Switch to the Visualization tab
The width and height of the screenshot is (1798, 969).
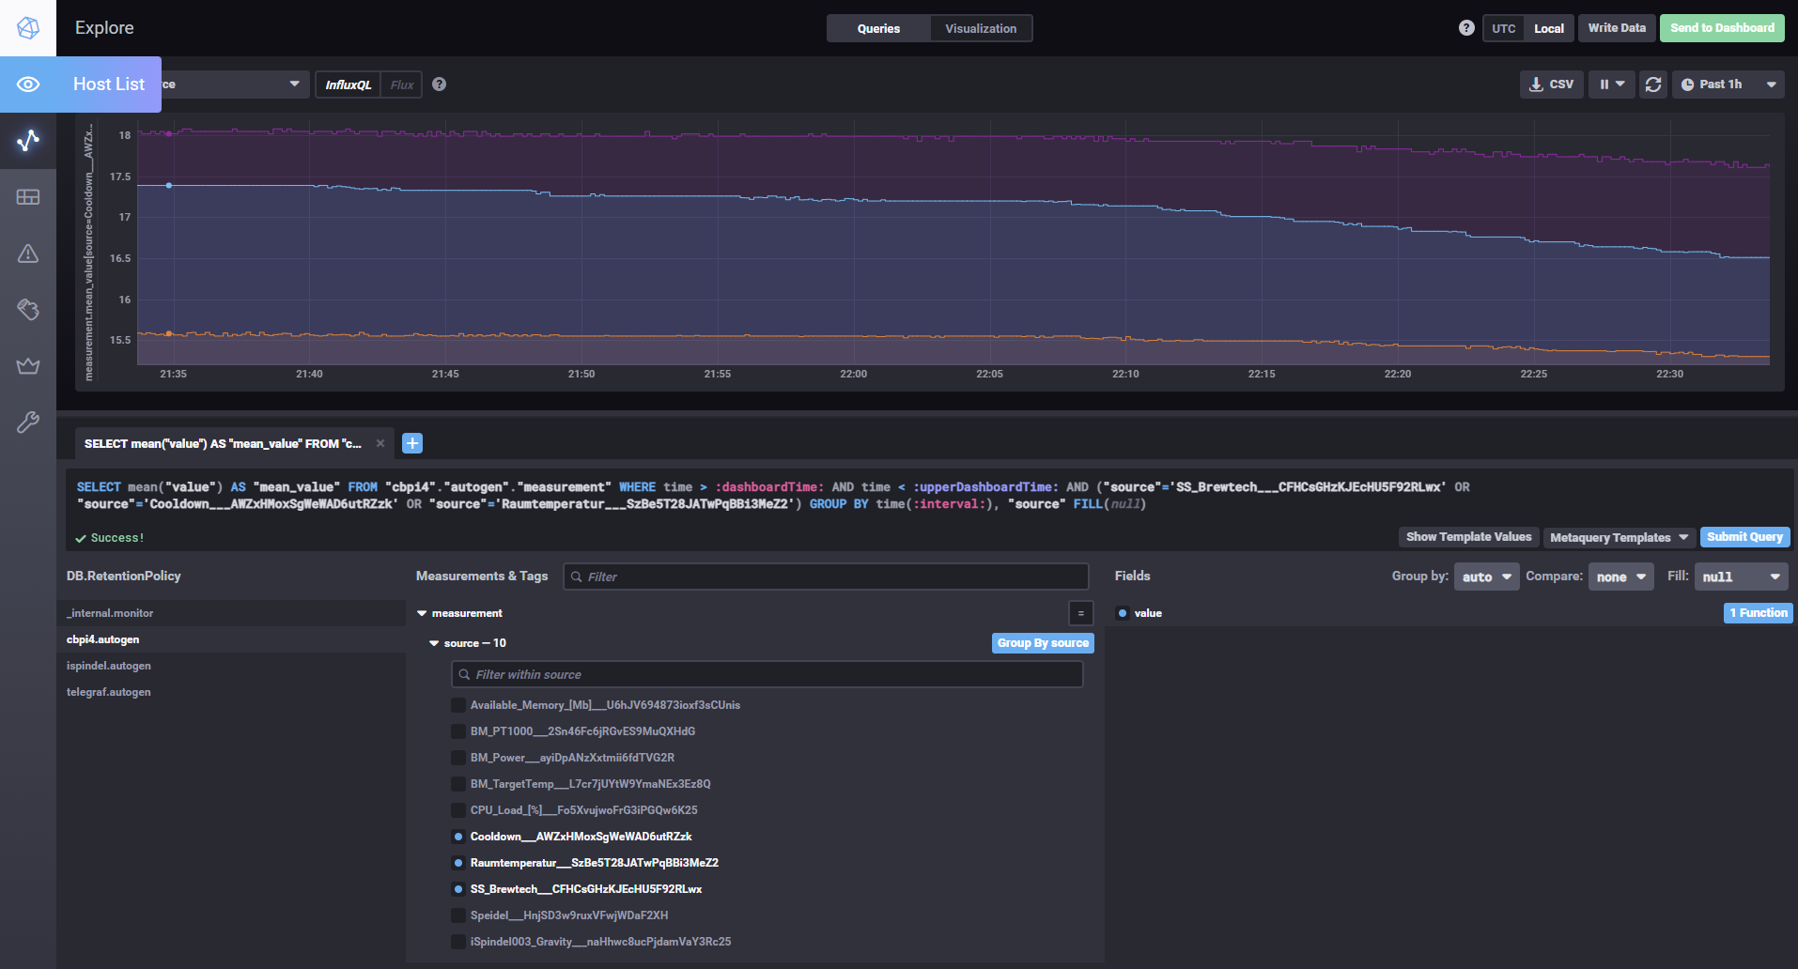click(981, 28)
